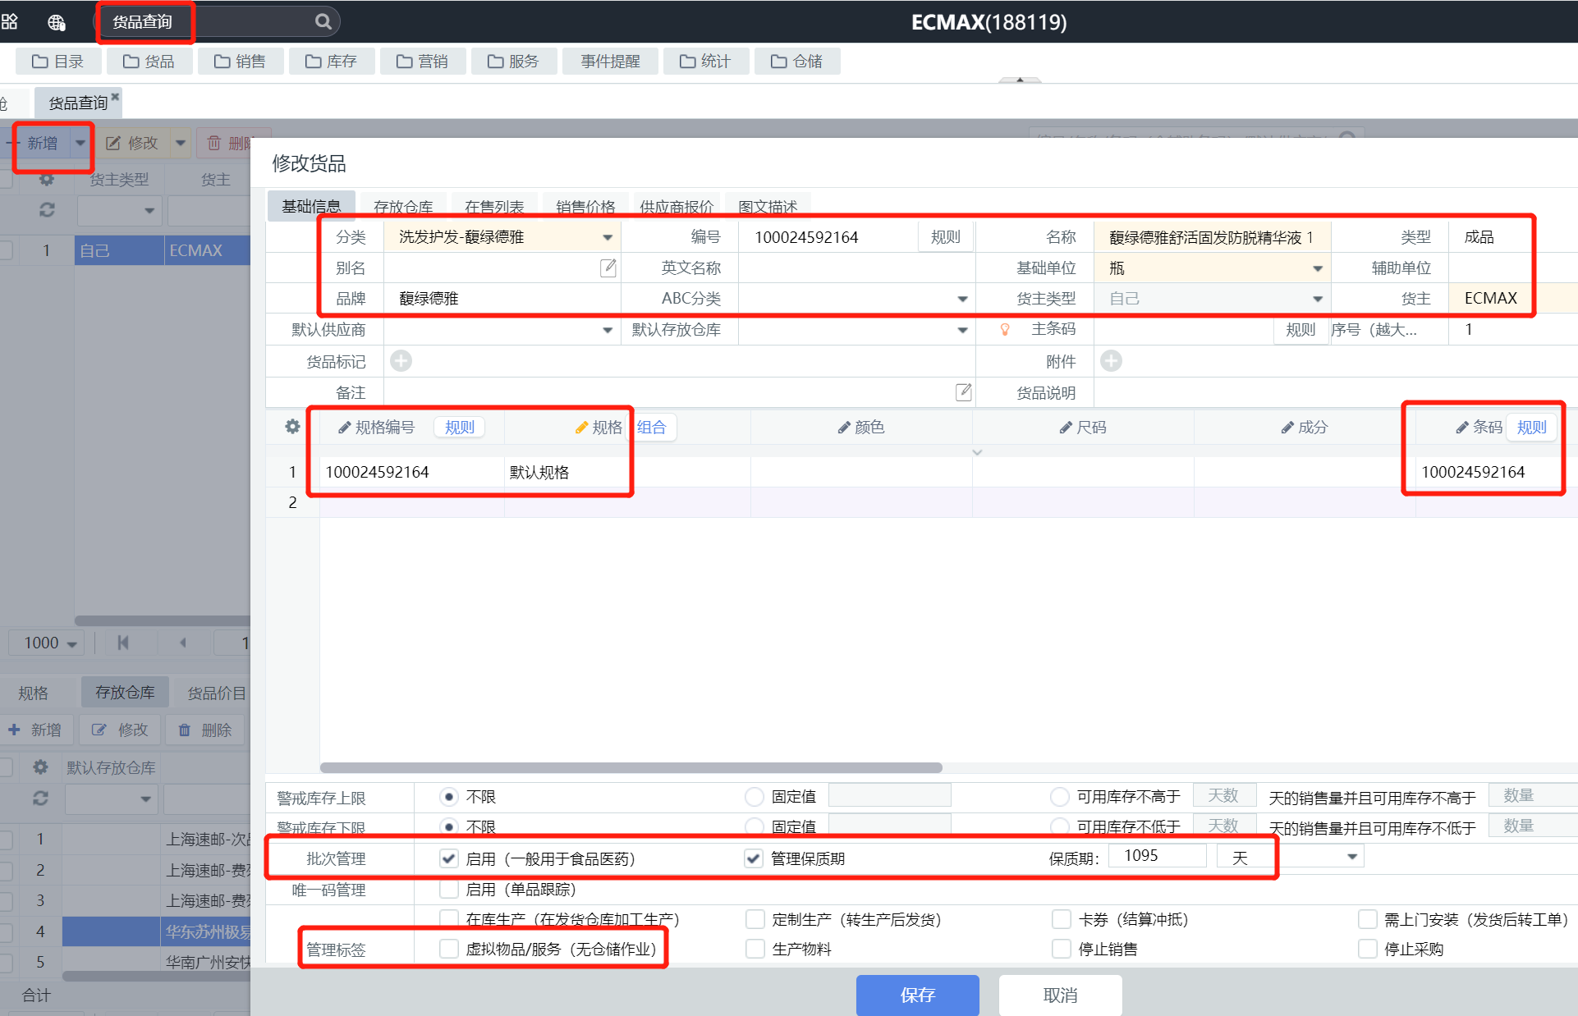
Task: Switch to the 销售价格 tab
Action: coord(585,207)
